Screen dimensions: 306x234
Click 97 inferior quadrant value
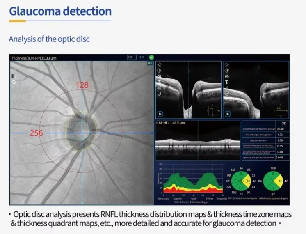point(273,194)
